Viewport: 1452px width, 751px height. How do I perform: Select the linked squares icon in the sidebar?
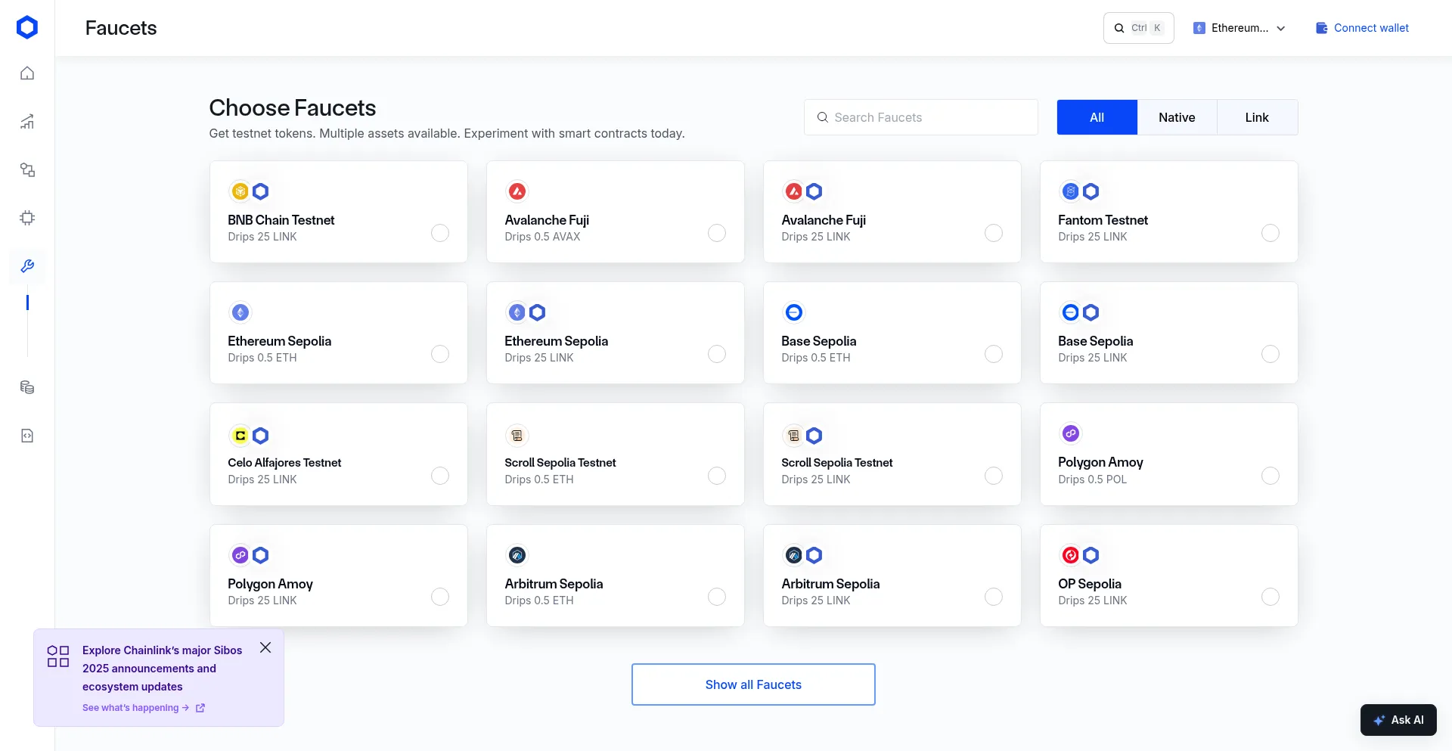tap(27, 170)
